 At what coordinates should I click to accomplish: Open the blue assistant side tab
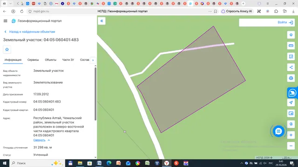coord(292,93)
